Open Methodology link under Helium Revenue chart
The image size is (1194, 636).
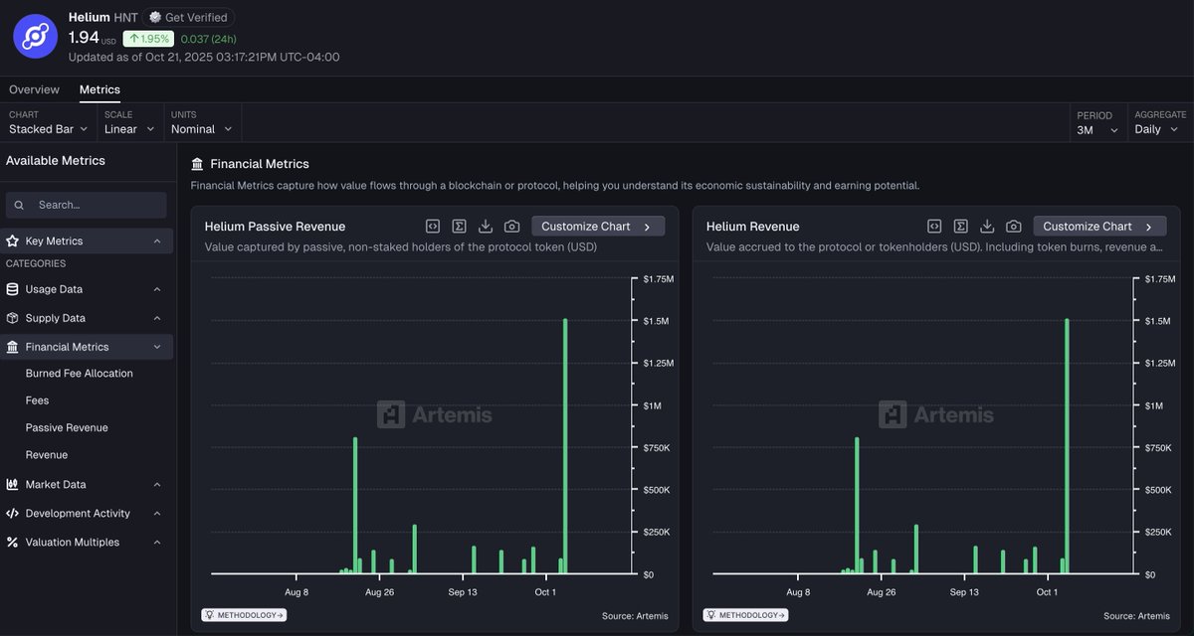(x=745, y=615)
